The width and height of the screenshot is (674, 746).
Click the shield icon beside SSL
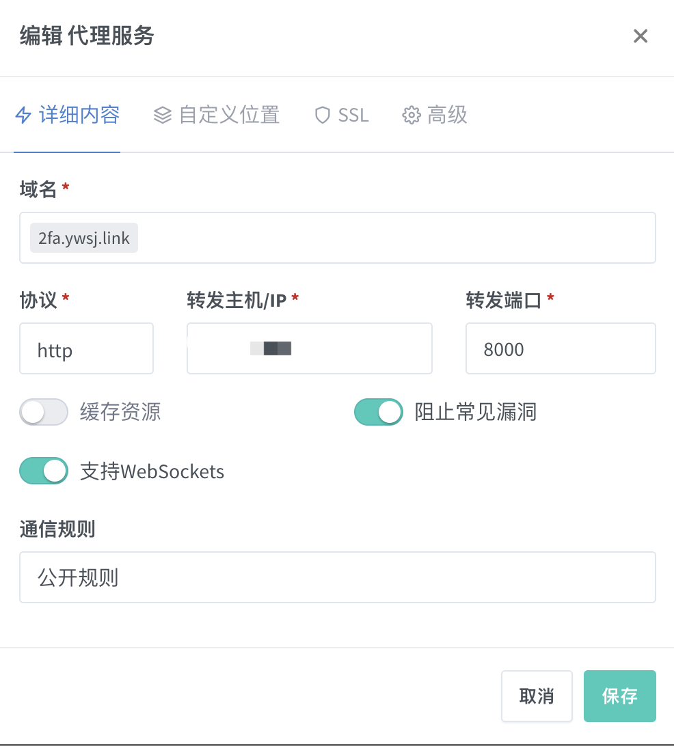point(322,115)
